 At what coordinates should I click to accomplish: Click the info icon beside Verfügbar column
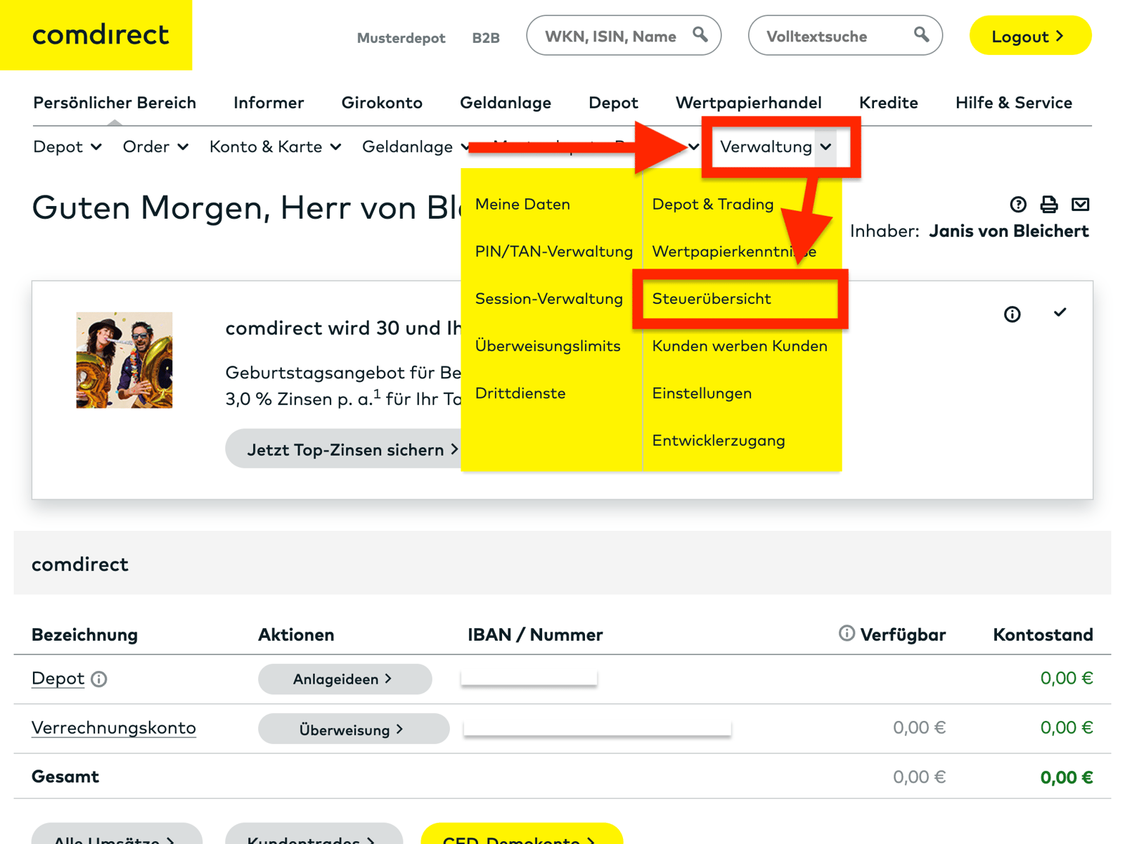[846, 634]
